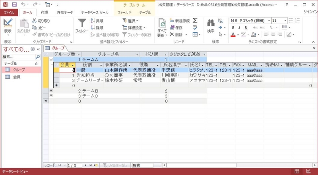
Task: Sort ascending with 昇順
Action: pos(97,21)
